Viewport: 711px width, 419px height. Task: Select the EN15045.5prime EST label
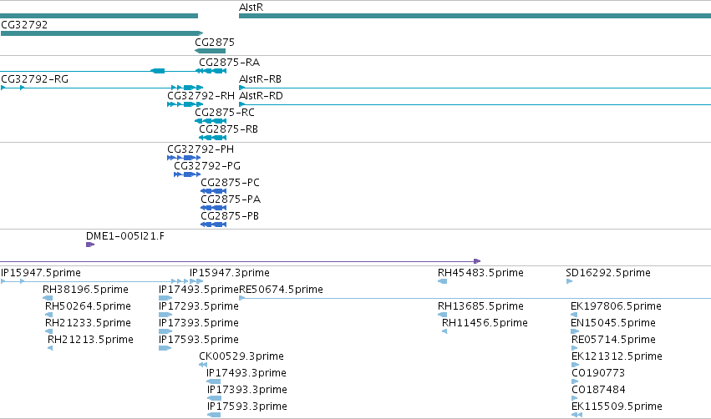[613, 323]
